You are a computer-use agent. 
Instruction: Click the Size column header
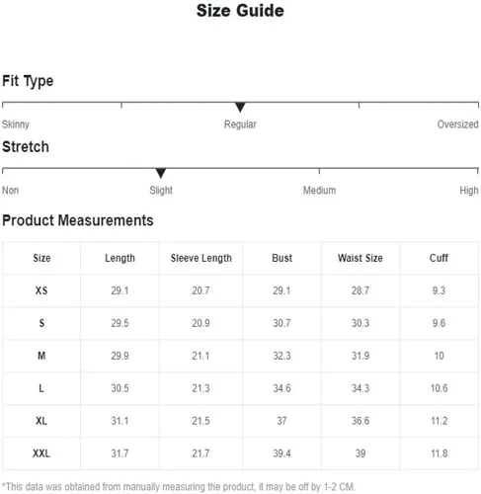(x=41, y=258)
